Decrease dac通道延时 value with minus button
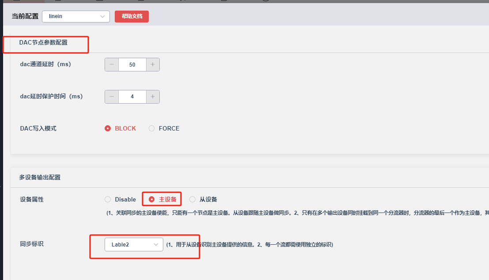Screen dimensions: 489x280 coord(112,64)
